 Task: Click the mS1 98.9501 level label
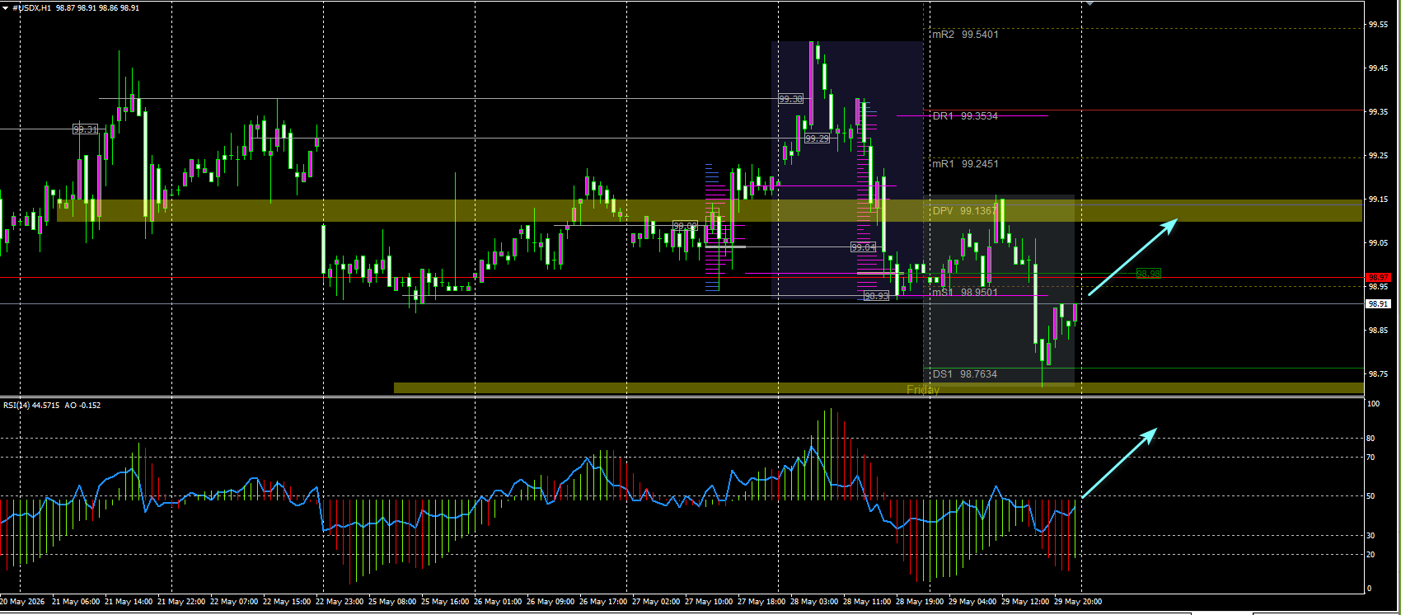965,293
